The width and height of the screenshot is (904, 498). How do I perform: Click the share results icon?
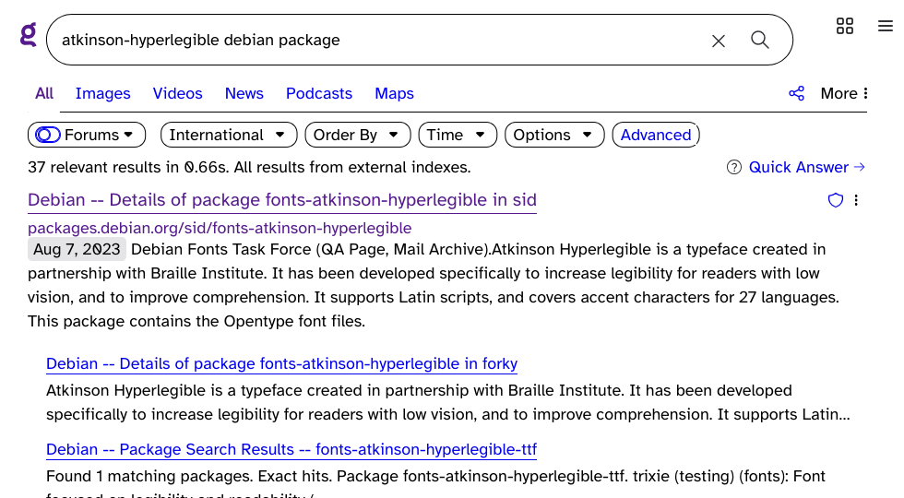[797, 93]
